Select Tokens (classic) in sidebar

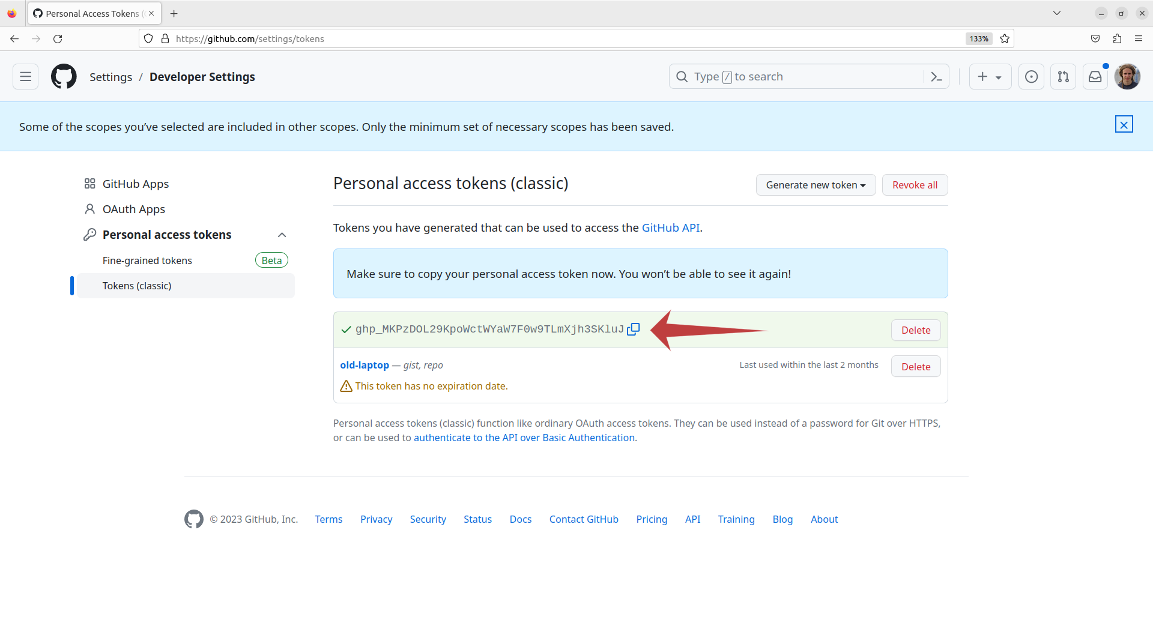(x=186, y=286)
